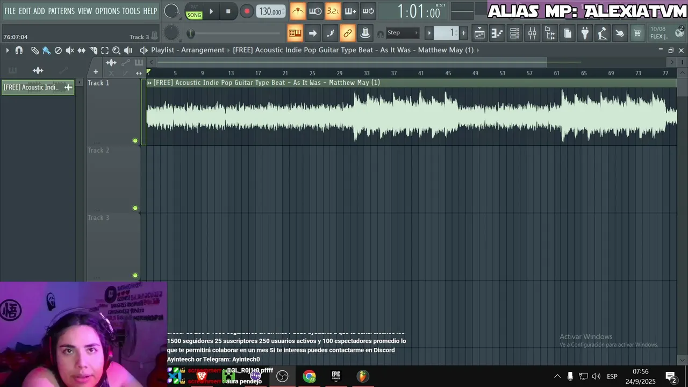Adjust tempo stepper arrows beside 130.000
The height and width of the screenshot is (387, 688).
284,11
